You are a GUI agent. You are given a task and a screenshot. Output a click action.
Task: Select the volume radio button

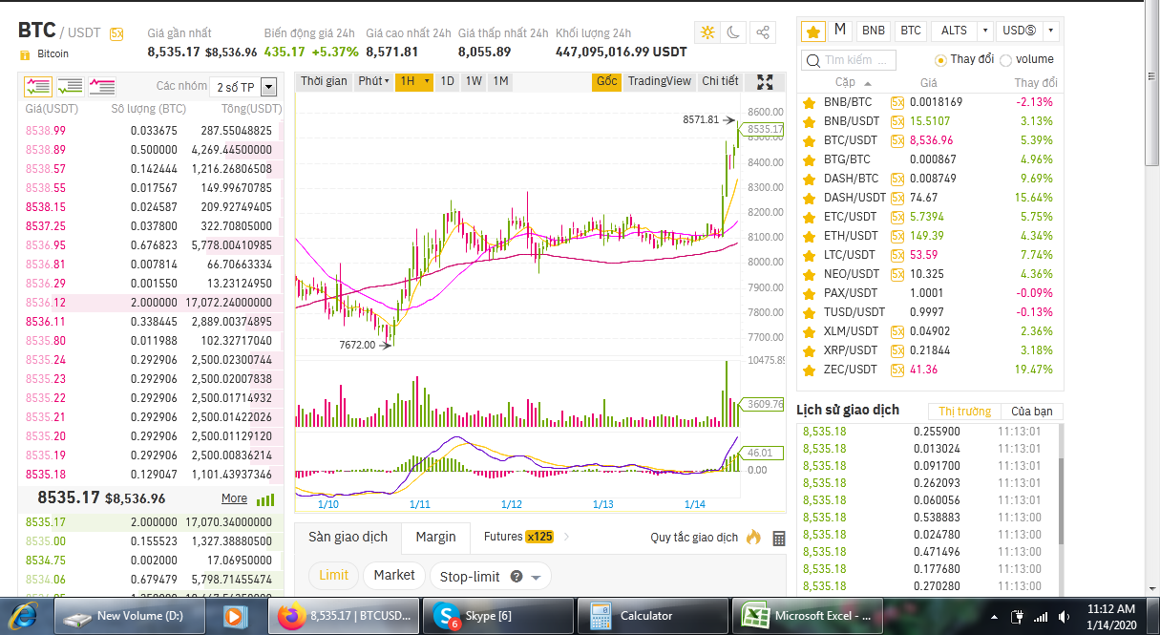[1005, 60]
